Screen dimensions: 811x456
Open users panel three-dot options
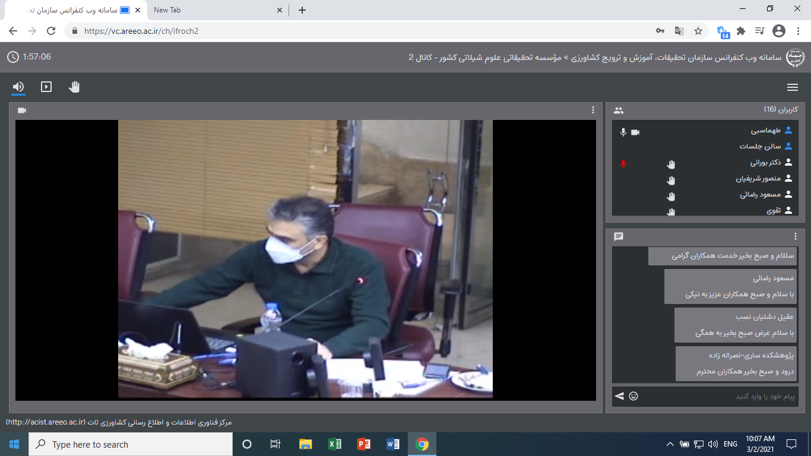(619, 110)
